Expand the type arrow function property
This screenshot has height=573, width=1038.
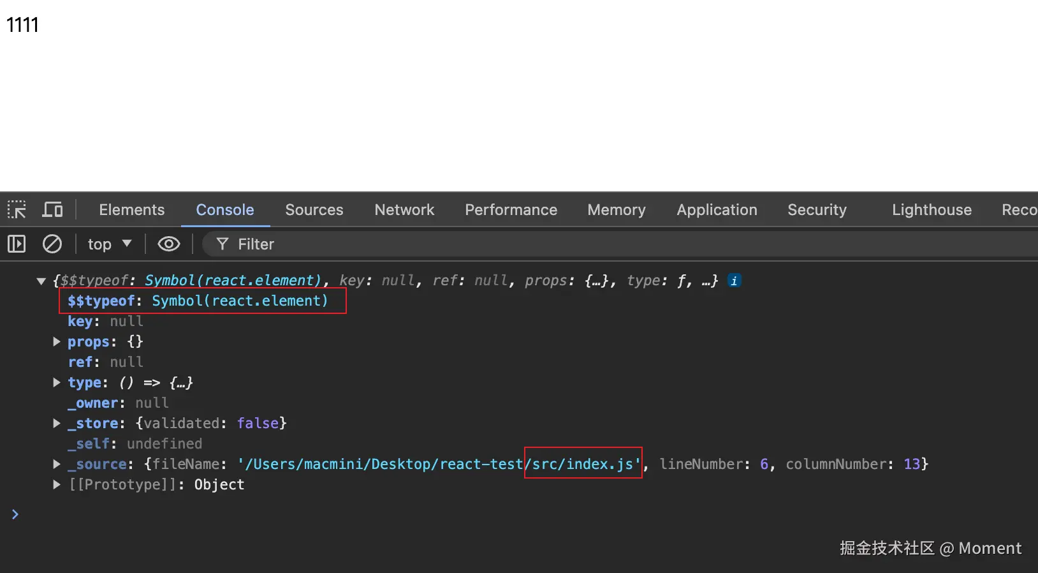57,383
